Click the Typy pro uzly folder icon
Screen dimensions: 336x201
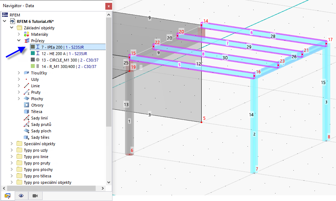19,150
